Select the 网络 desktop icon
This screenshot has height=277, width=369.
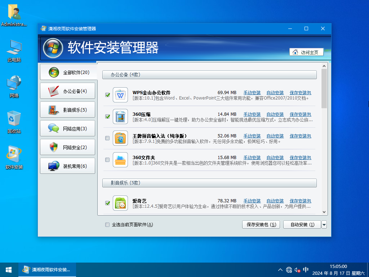pos(14,87)
